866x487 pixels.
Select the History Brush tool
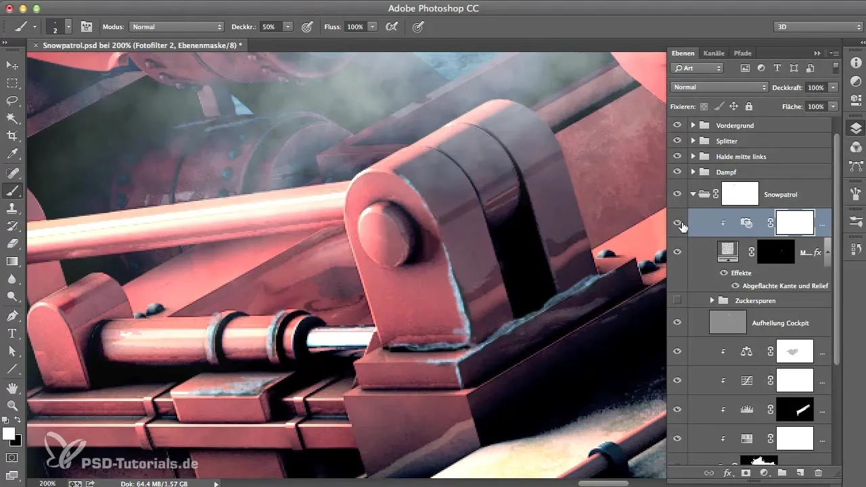[x=12, y=226]
